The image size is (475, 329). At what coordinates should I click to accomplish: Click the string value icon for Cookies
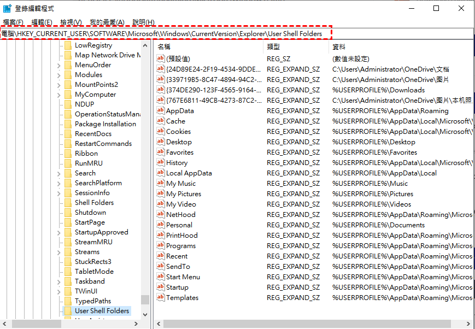[x=161, y=131]
